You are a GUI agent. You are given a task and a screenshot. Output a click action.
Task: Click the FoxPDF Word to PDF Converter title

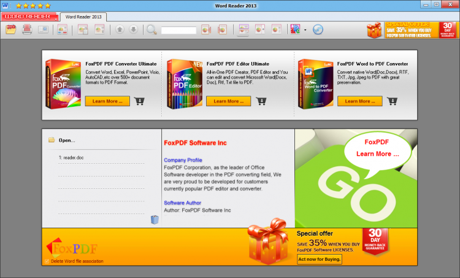coord(372,64)
